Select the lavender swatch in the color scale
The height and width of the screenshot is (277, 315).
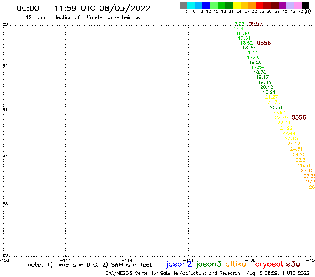pos(290,5)
